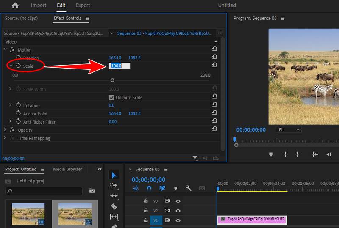Mark In point in Program monitor

(286, 154)
